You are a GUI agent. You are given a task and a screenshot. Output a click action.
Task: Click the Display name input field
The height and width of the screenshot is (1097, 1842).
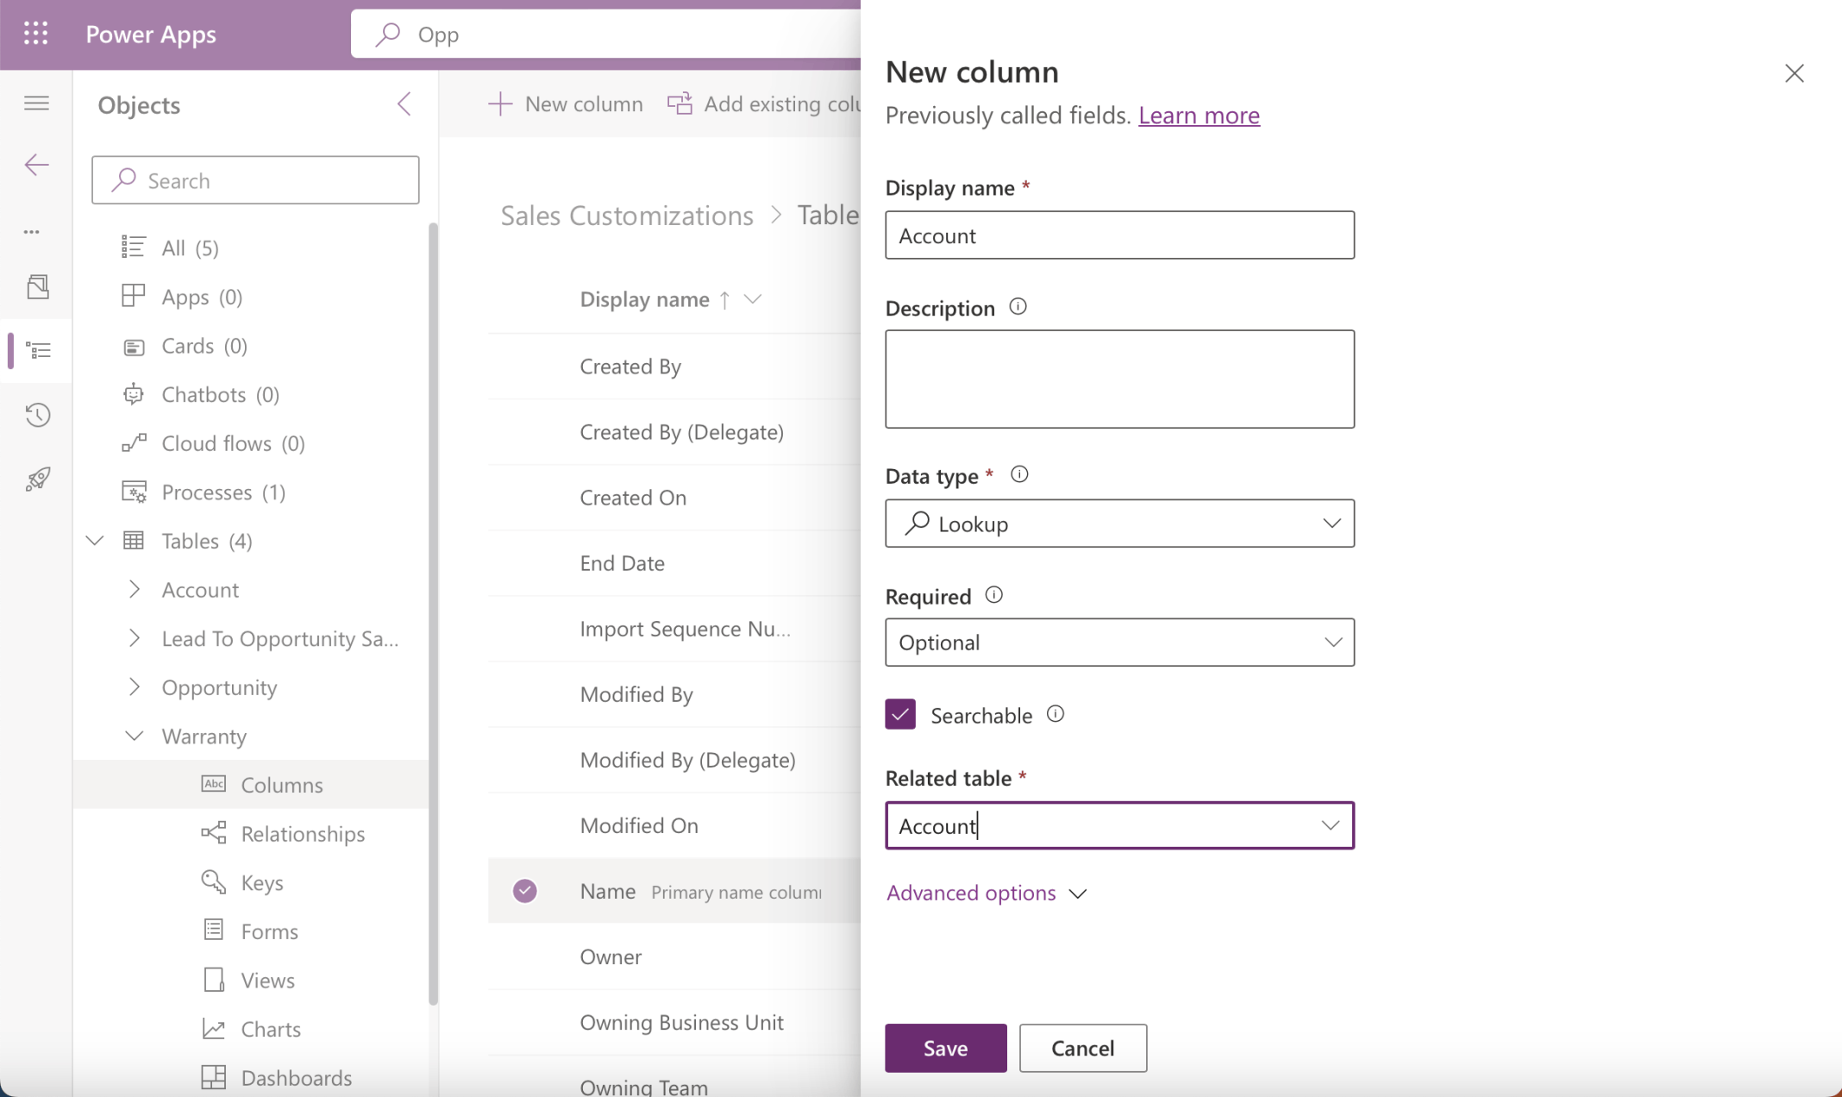(1119, 235)
